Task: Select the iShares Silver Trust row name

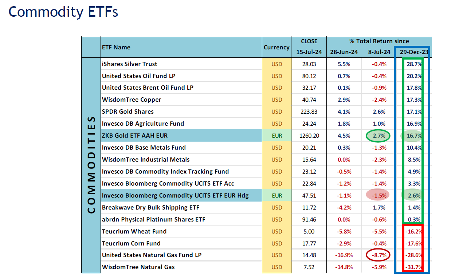Action: pyautogui.click(x=130, y=64)
